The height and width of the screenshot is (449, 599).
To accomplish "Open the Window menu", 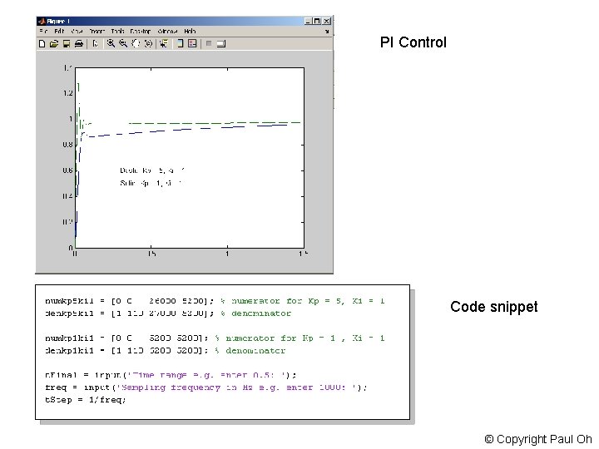I will [167, 32].
